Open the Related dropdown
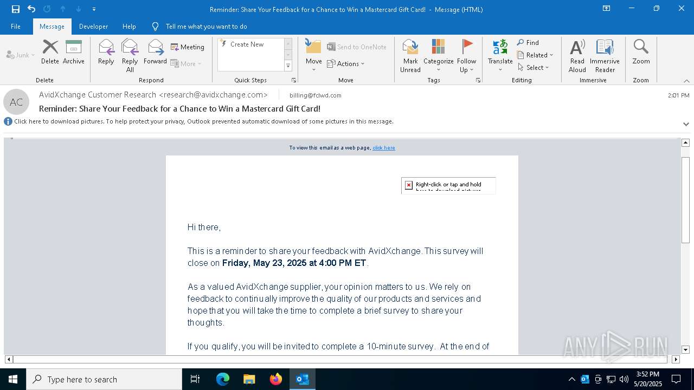Screen dimensions: 694x390 (535, 55)
